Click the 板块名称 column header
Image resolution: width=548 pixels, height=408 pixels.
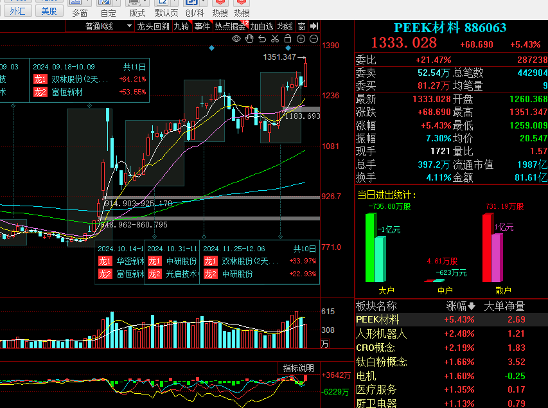click(376, 306)
